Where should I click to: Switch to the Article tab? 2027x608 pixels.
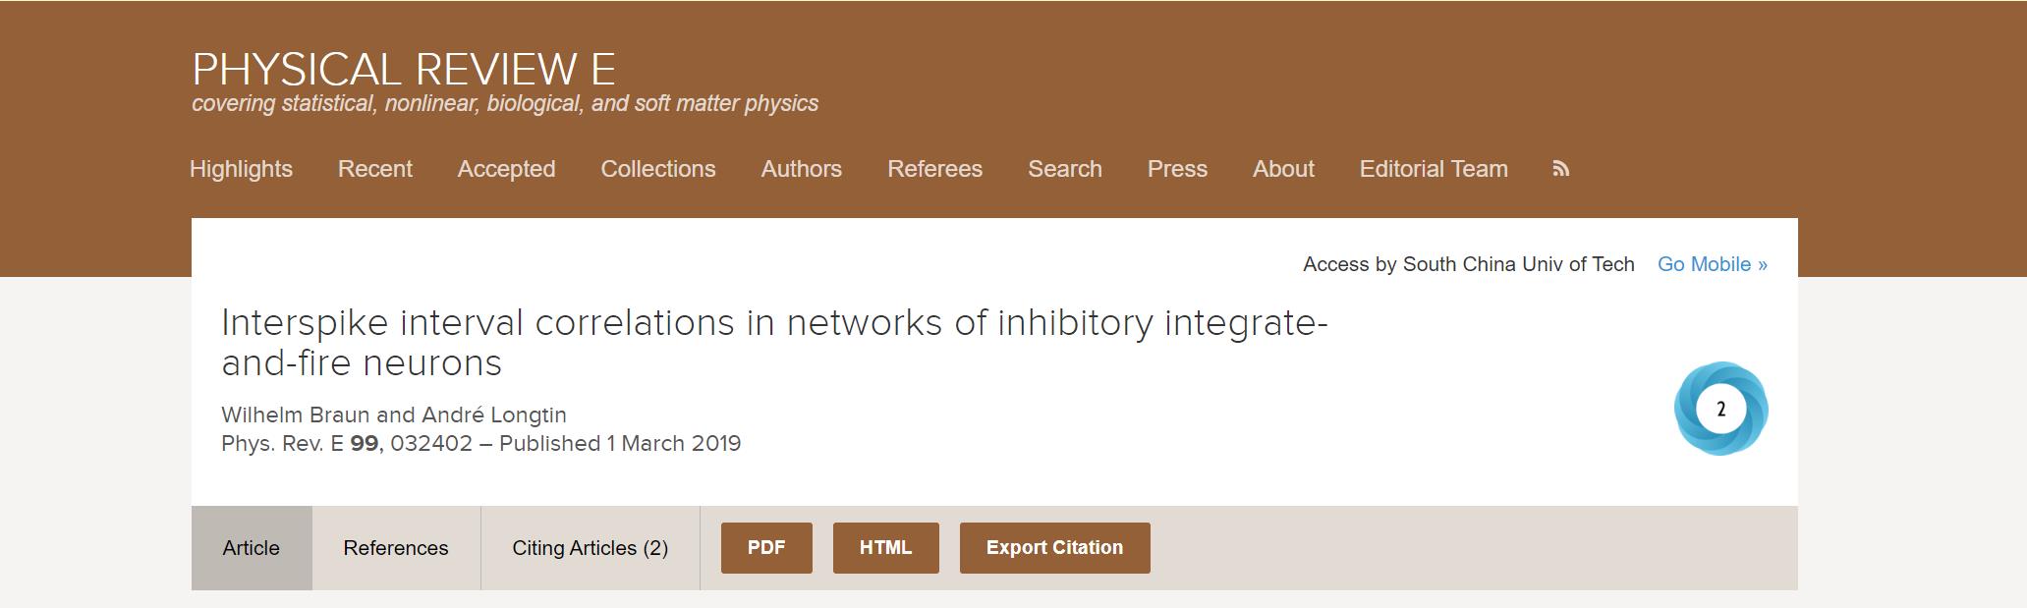coord(252,548)
